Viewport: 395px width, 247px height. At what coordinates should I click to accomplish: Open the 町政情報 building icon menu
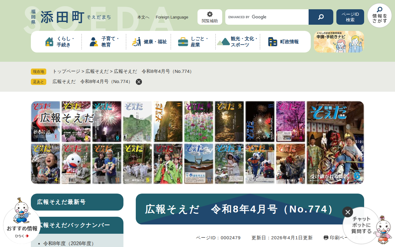[272, 42]
